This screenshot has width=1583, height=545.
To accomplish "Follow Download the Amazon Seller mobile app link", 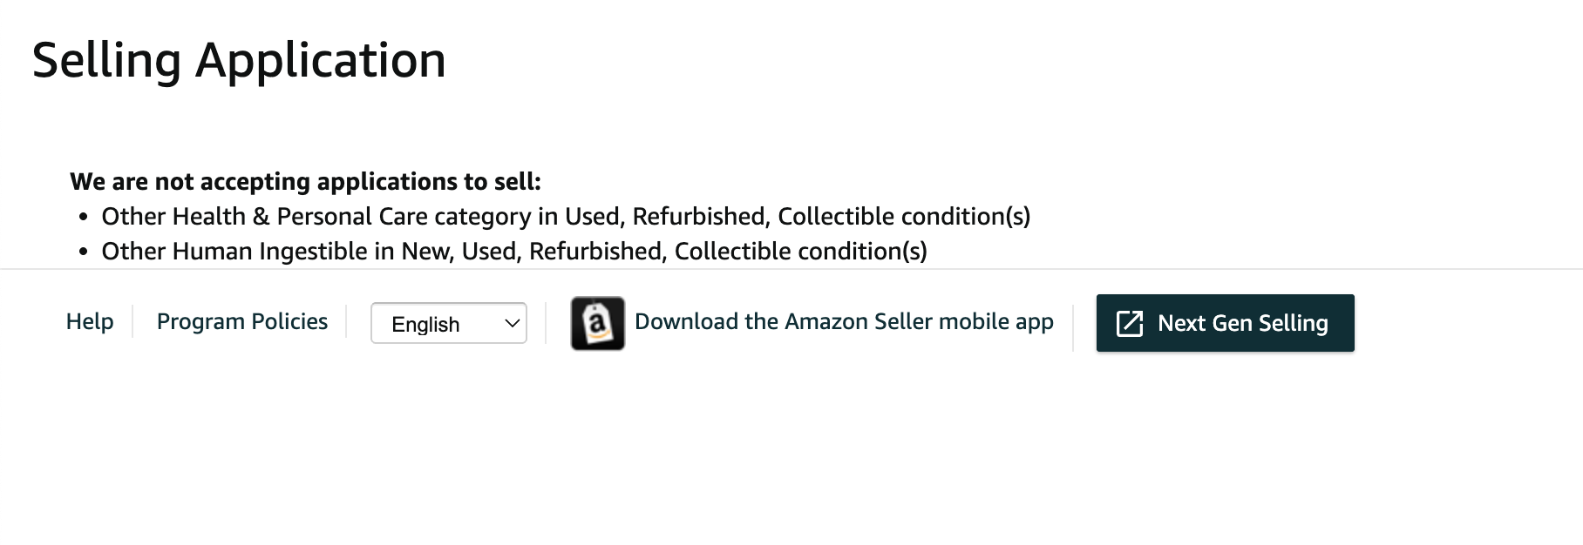I will (x=844, y=321).
